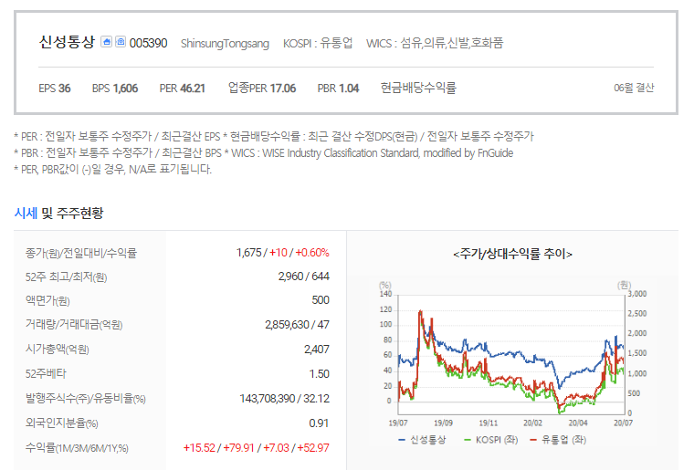Click the KOSPI : 유통업 classification

click(318, 43)
